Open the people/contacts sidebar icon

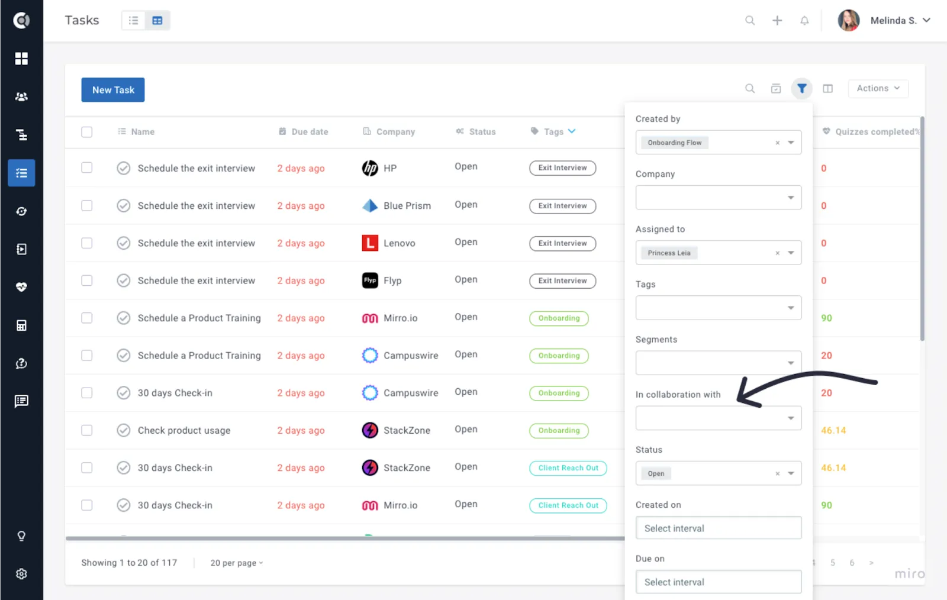[21, 96]
